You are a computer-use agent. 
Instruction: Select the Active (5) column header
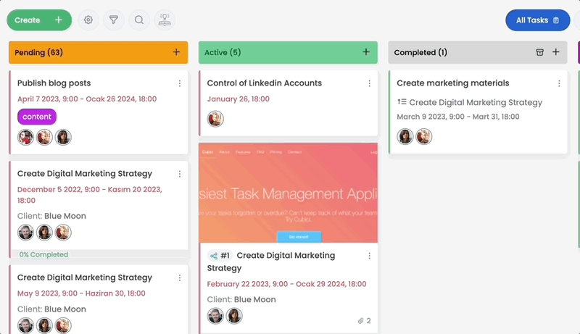288,52
